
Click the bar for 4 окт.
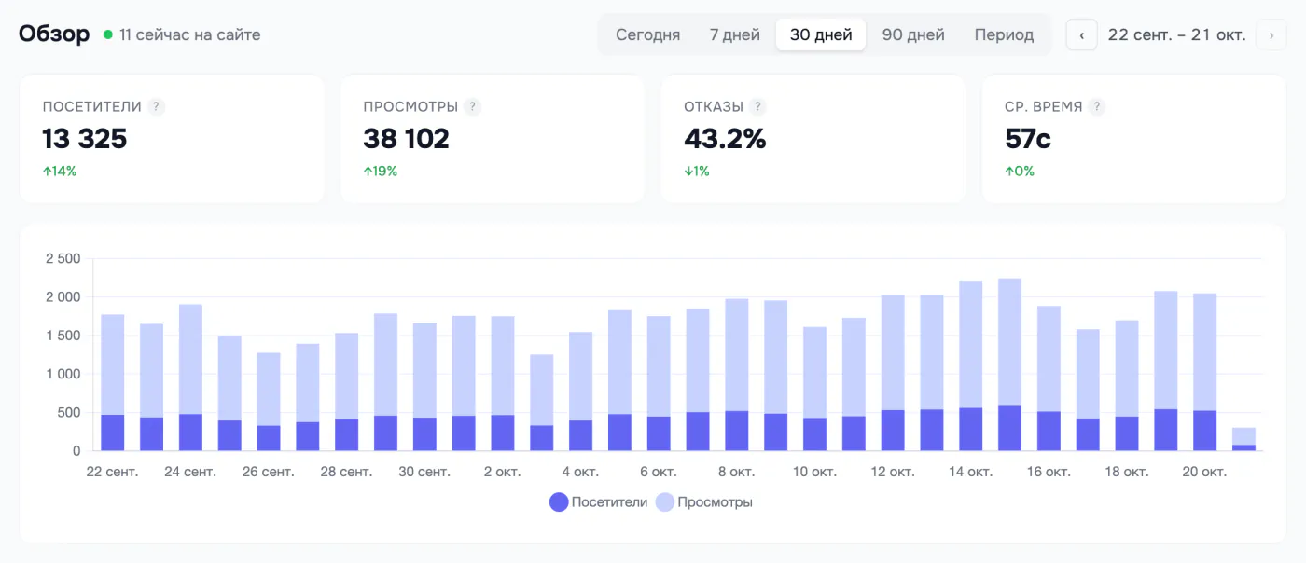[581, 391]
